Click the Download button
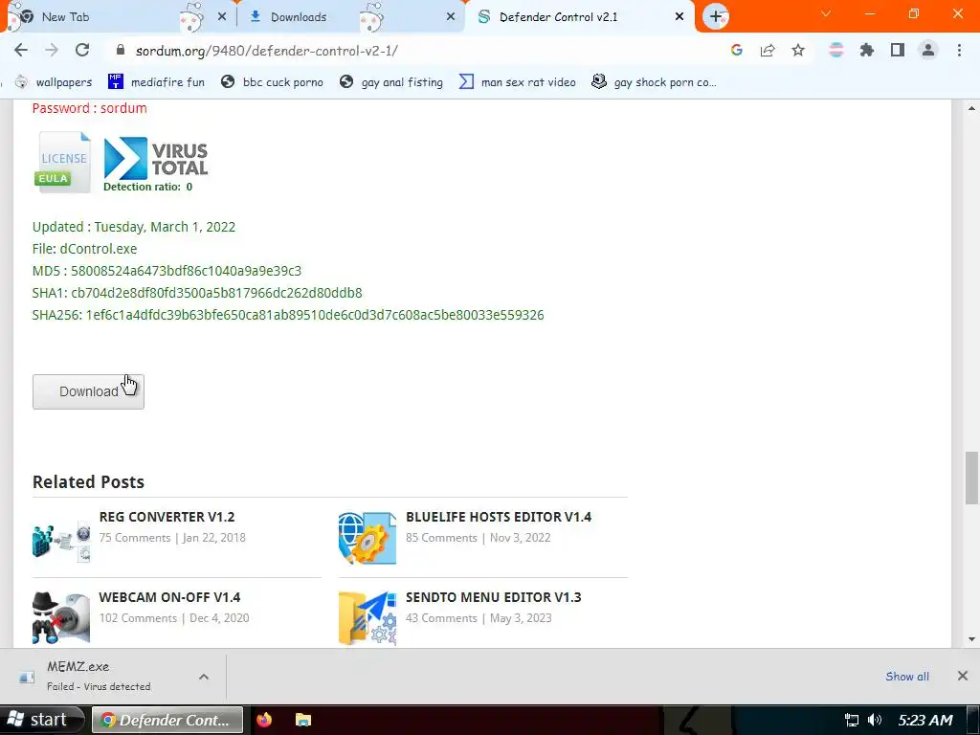Viewport: 980px width, 735px height. tap(88, 391)
